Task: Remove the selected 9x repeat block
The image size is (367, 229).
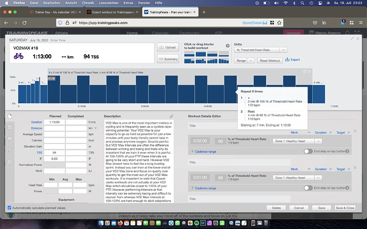Action: [309, 72]
